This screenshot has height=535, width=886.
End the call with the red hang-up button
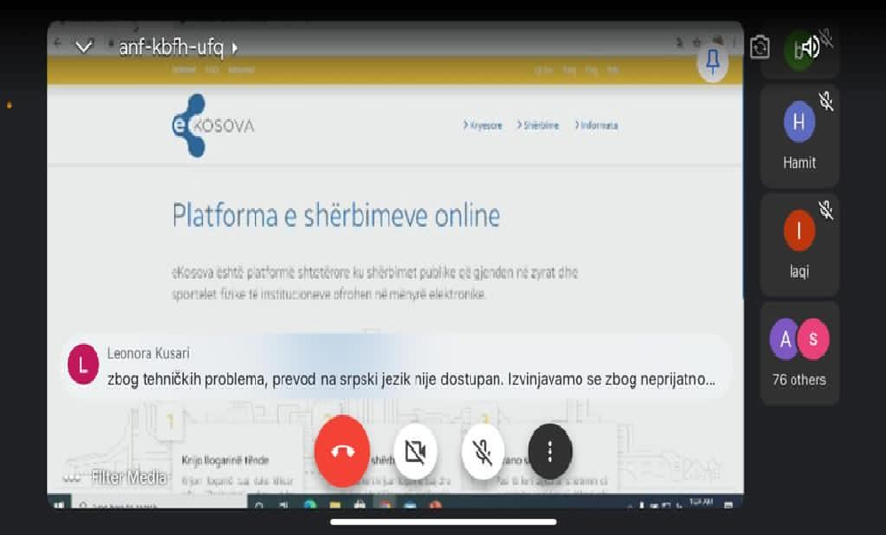coord(341,451)
